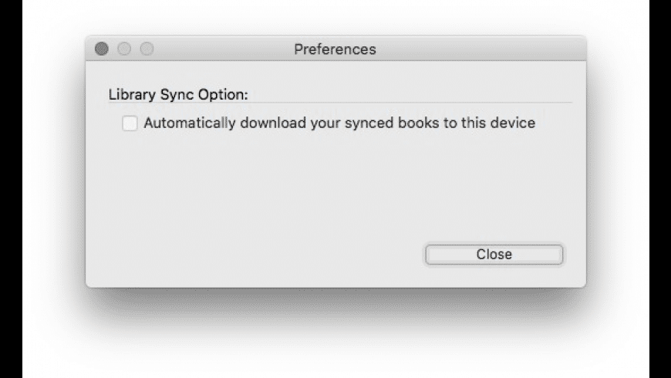Click the Preferences window title text
671x378 pixels.
[335, 49]
